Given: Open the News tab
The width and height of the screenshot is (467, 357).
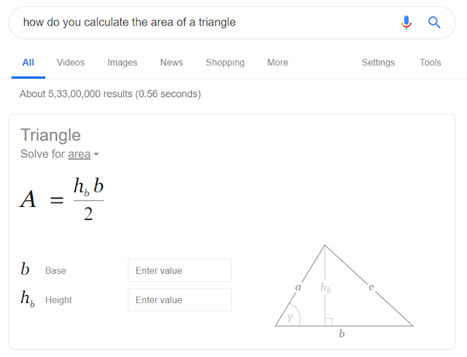Looking at the screenshot, I should point(171,63).
